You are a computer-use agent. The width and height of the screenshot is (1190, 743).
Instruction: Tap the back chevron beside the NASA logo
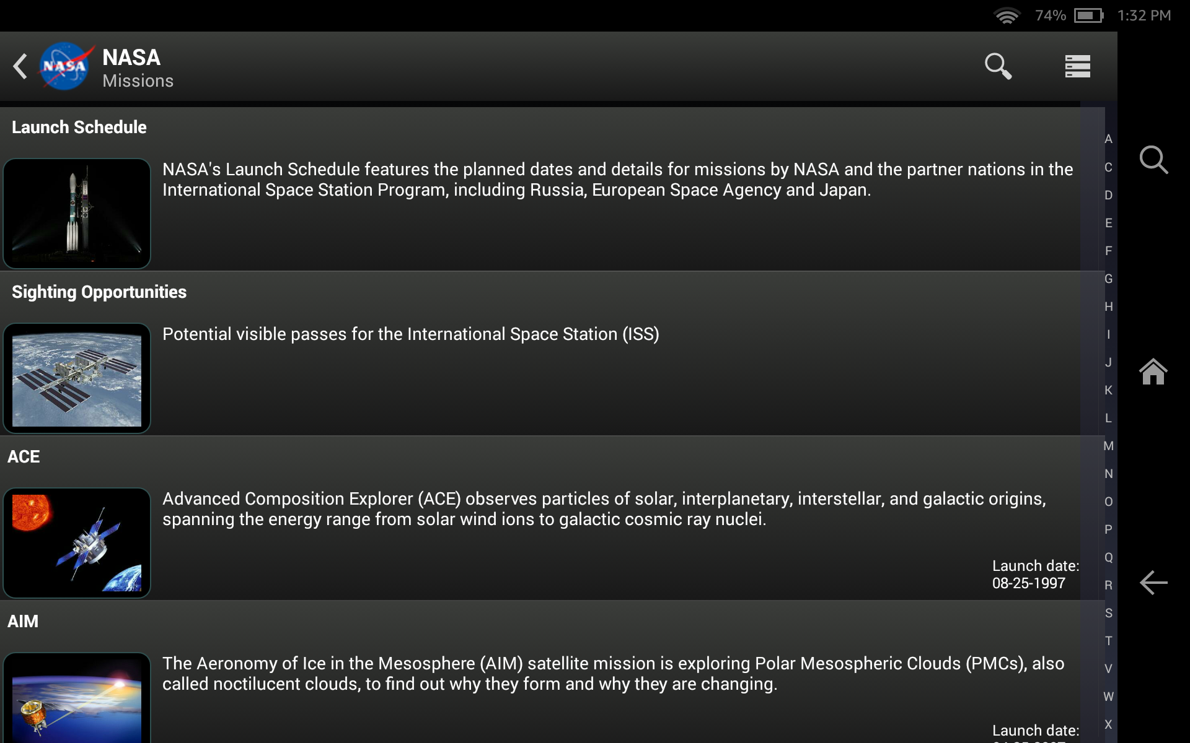[x=20, y=66]
